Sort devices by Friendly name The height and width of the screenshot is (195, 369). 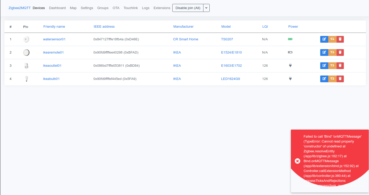coord(54,26)
